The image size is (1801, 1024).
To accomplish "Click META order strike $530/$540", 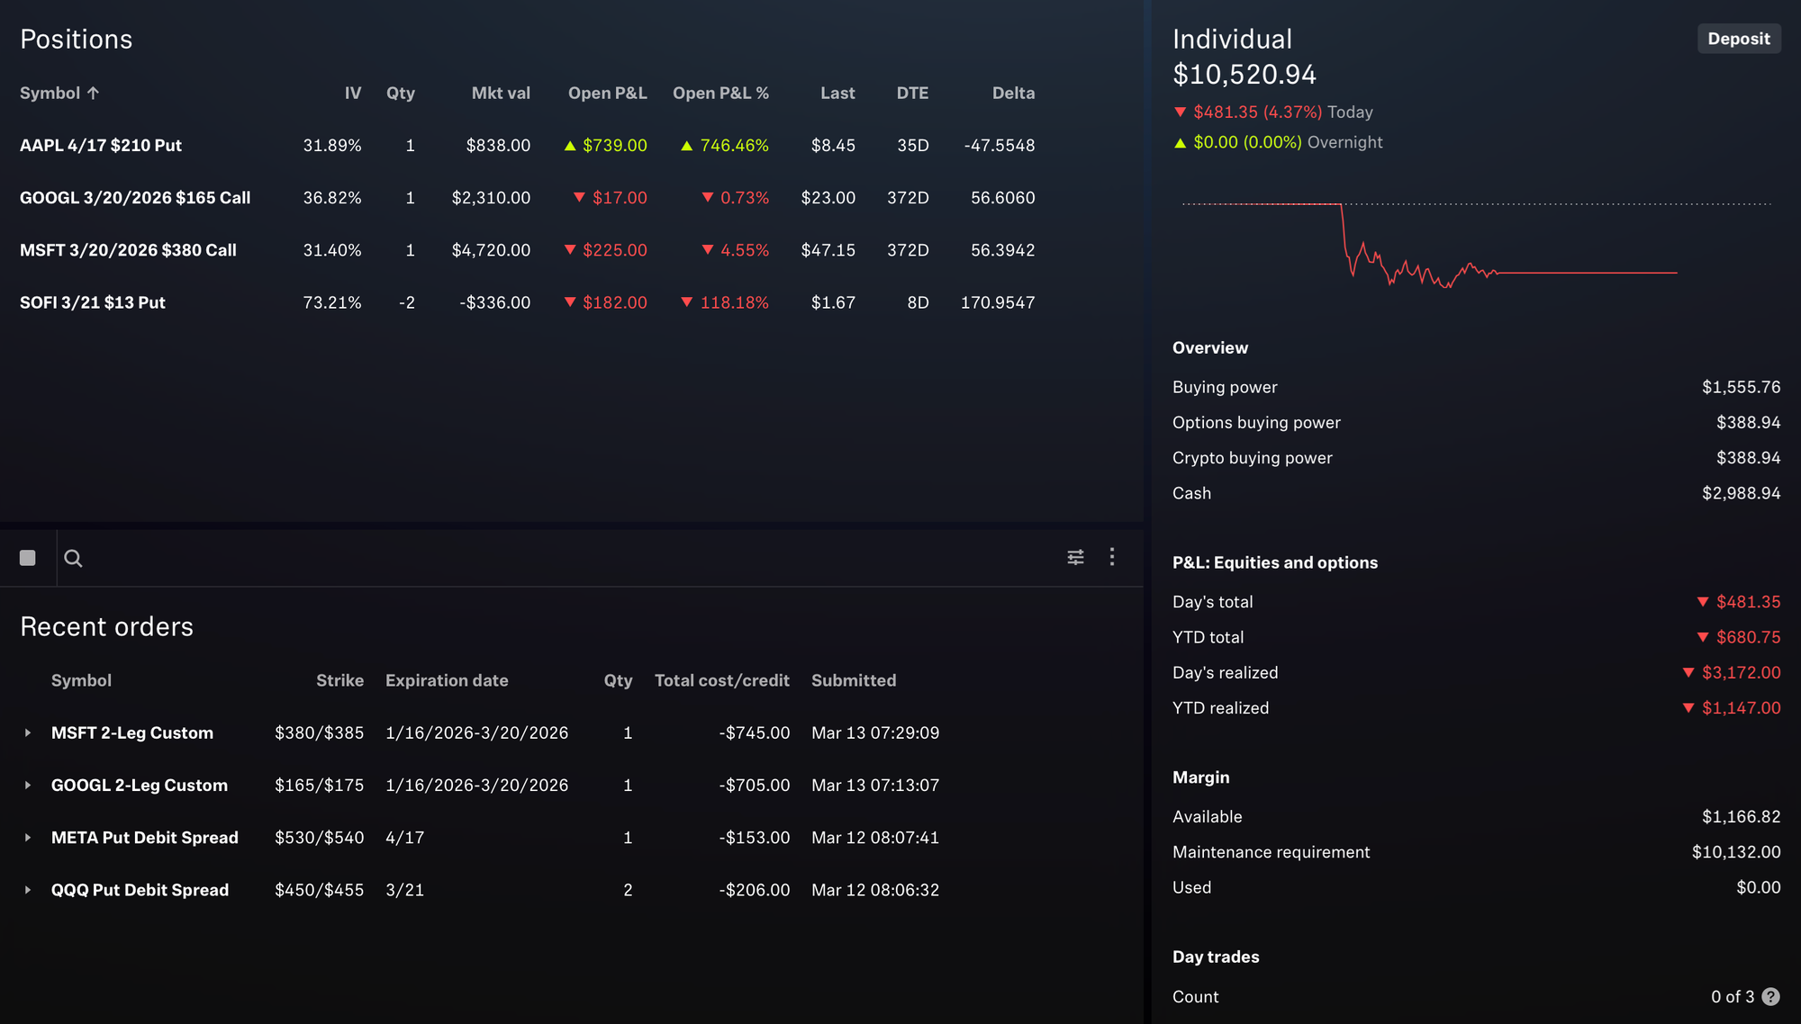I will [x=319, y=837].
